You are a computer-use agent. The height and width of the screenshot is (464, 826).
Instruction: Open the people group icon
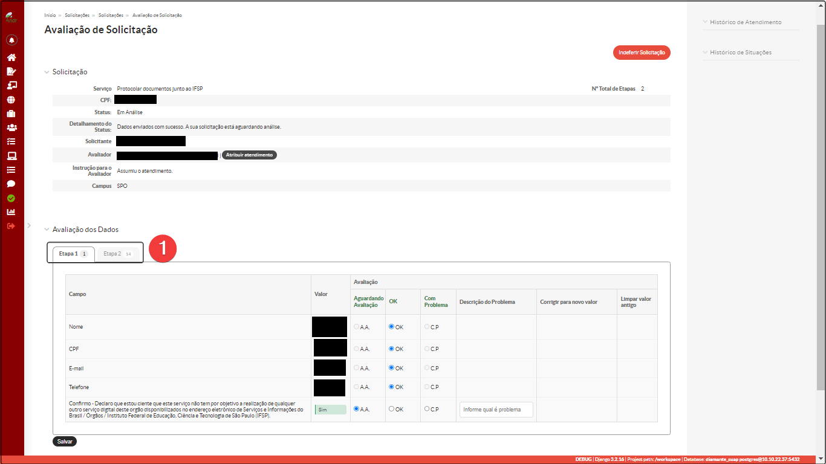pyautogui.click(x=11, y=127)
